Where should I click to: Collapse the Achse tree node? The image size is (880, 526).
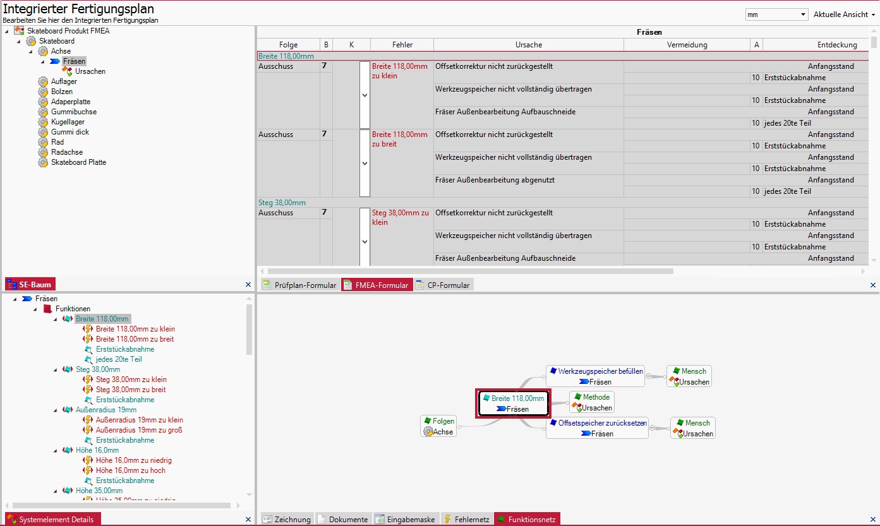pos(30,51)
